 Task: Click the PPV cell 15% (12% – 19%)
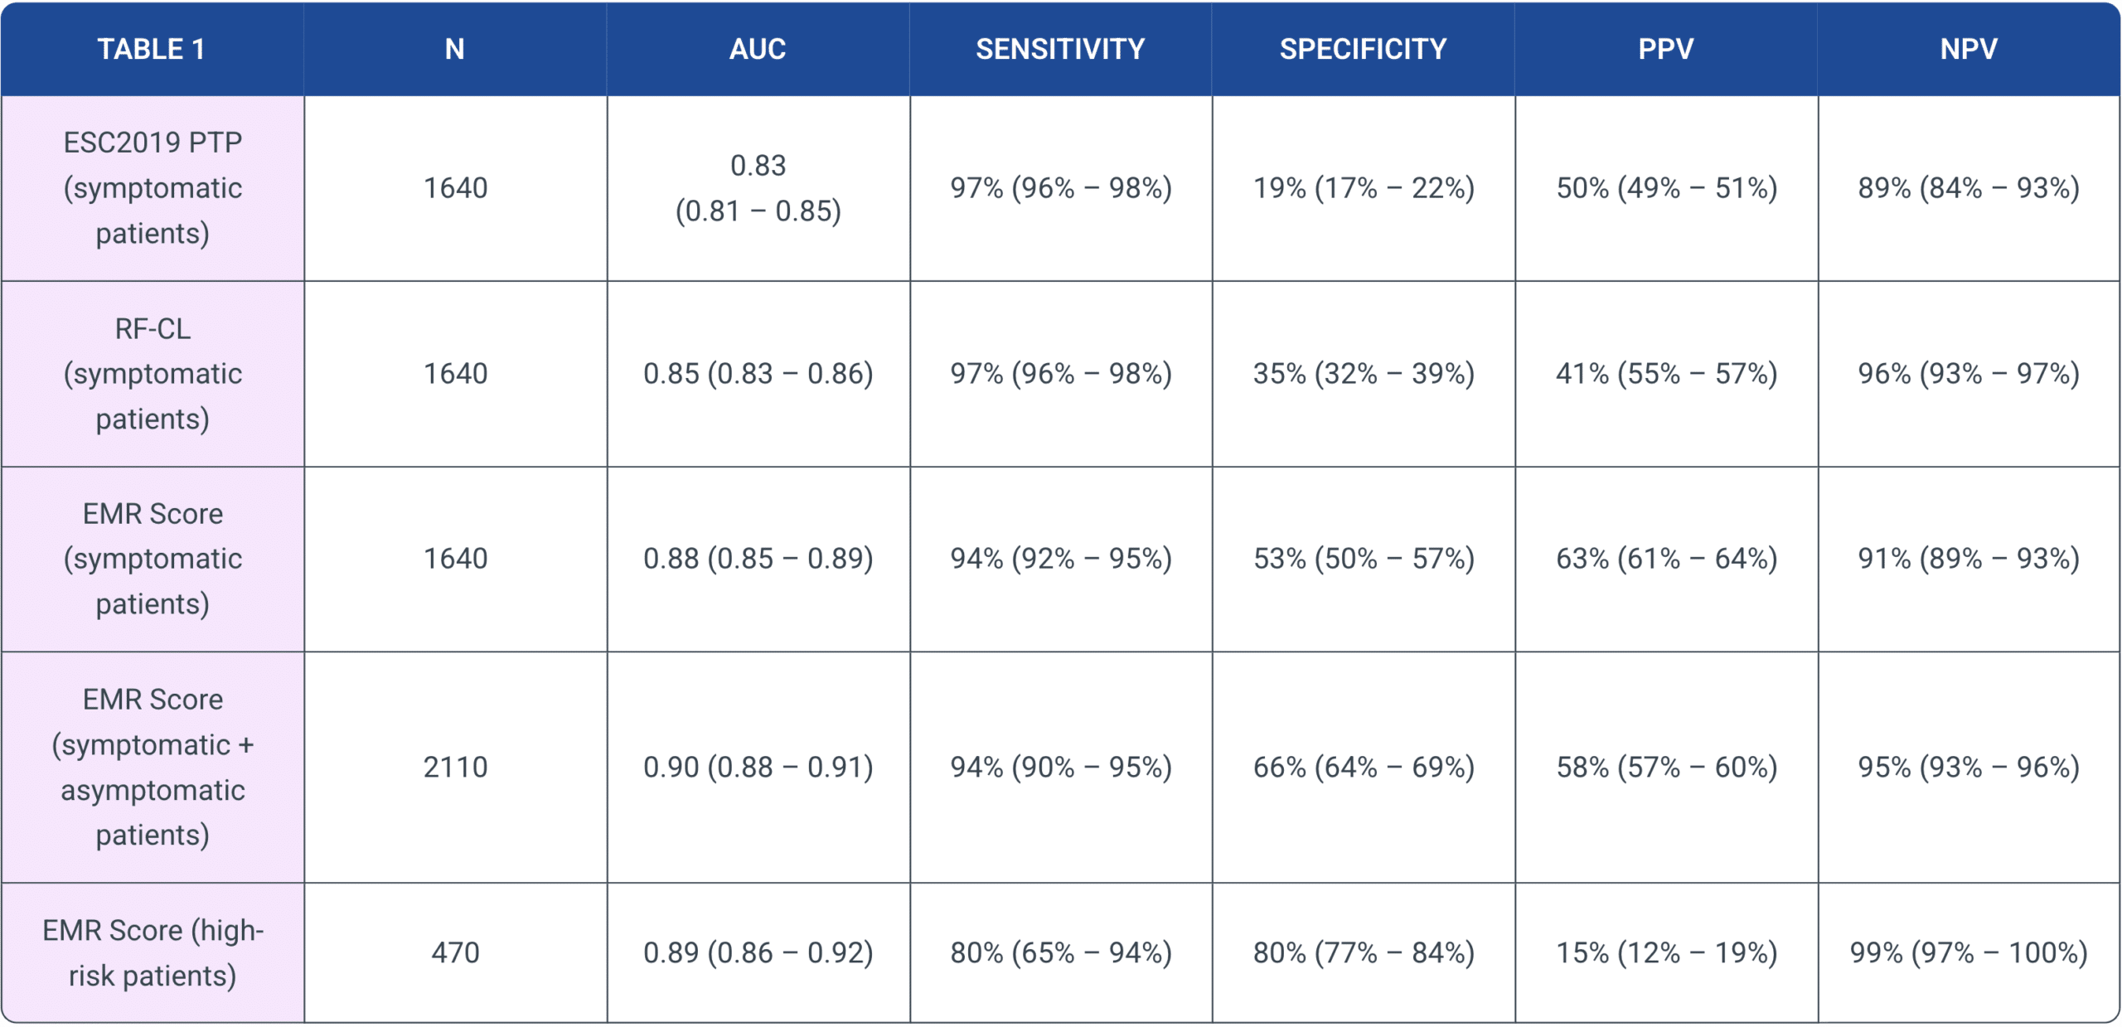click(x=1666, y=953)
